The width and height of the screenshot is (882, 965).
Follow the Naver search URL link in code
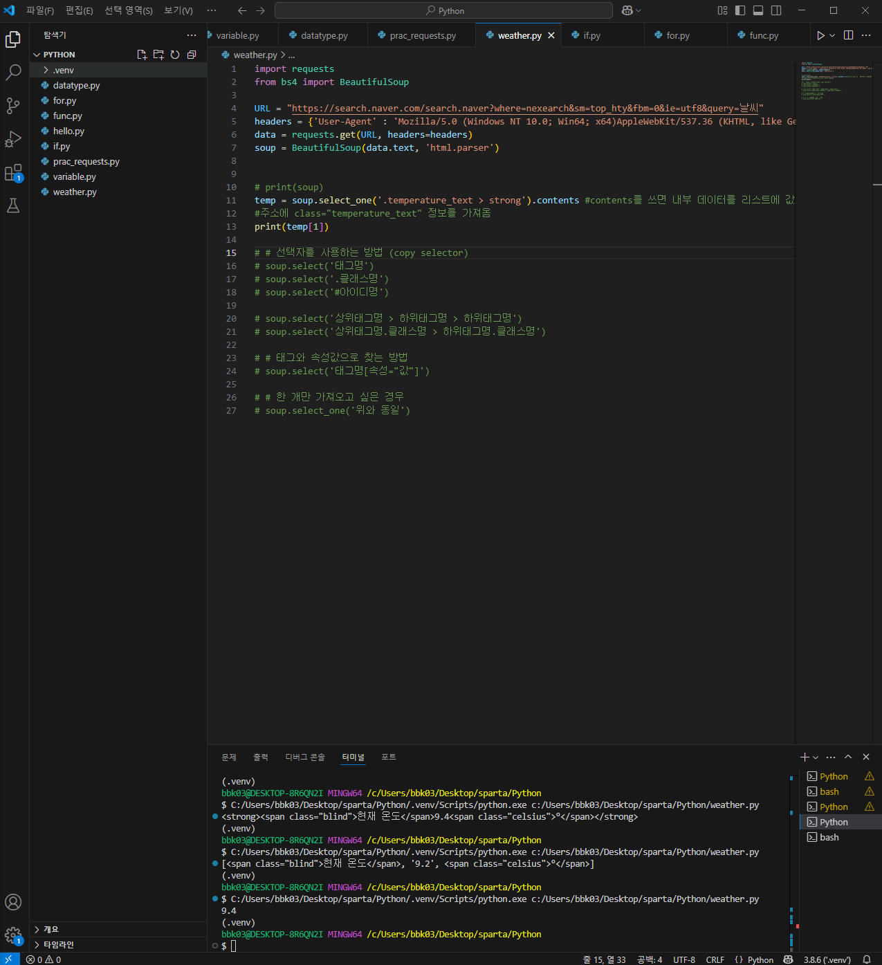click(x=525, y=108)
